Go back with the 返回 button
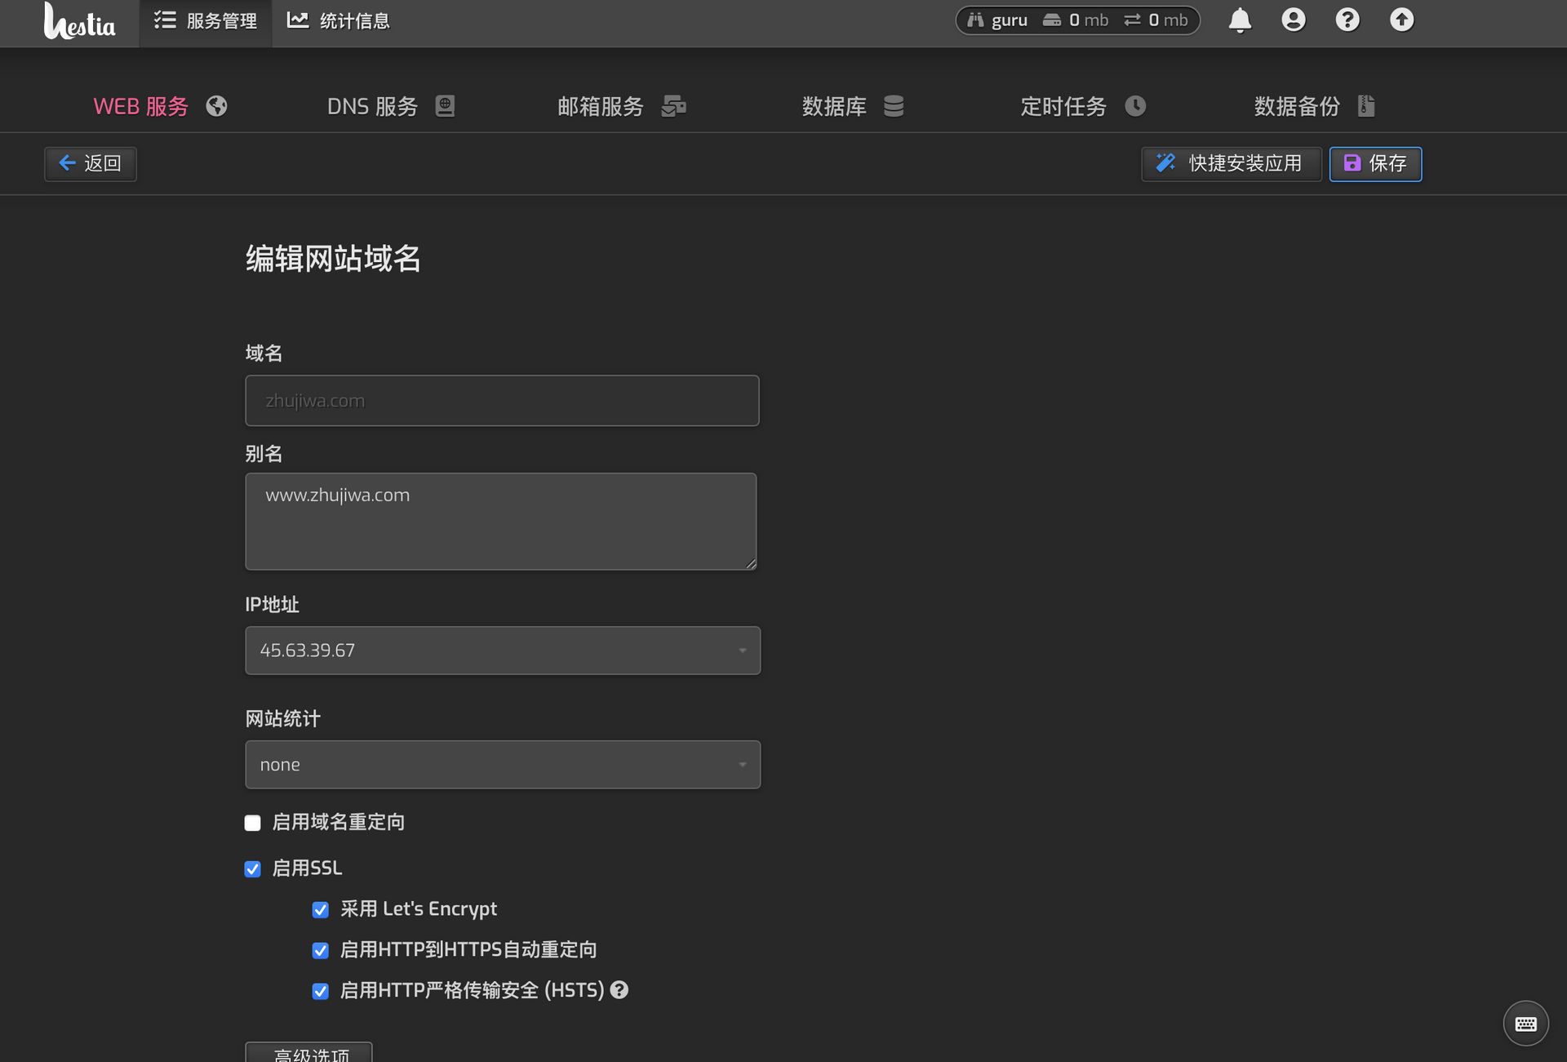The image size is (1567, 1062). click(91, 164)
